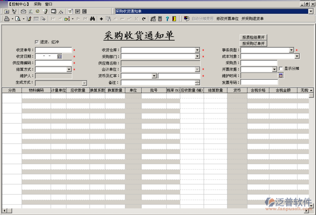Enable the 显示分摊 checkbox
Viewport: 316px width, 215px height.
click(x=281, y=69)
